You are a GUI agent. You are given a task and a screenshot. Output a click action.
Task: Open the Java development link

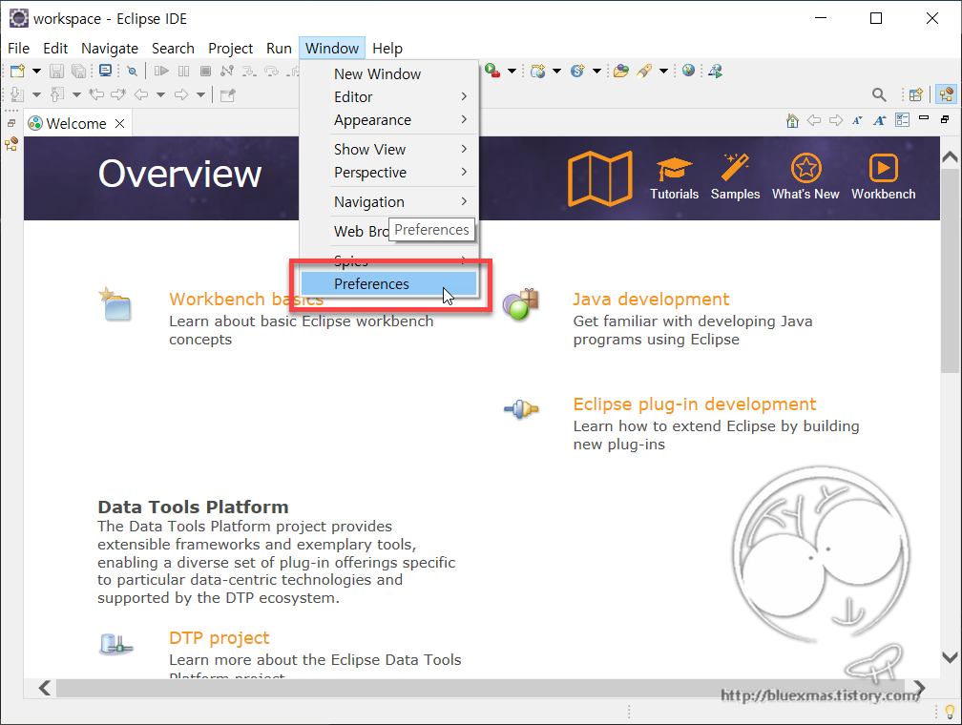[650, 300]
